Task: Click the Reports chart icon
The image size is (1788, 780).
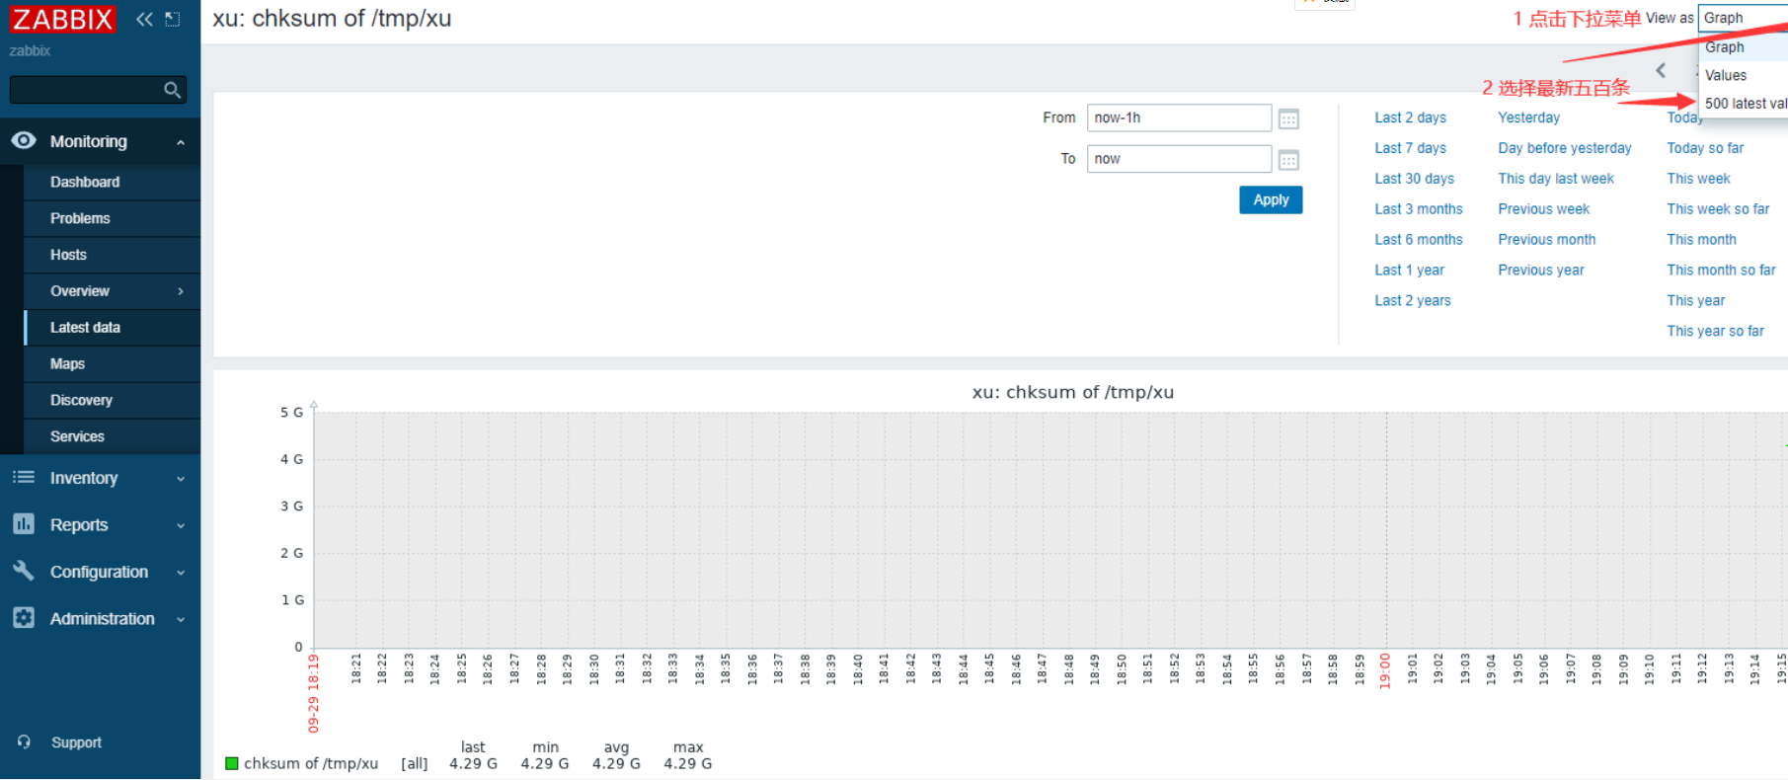Action: (24, 524)
